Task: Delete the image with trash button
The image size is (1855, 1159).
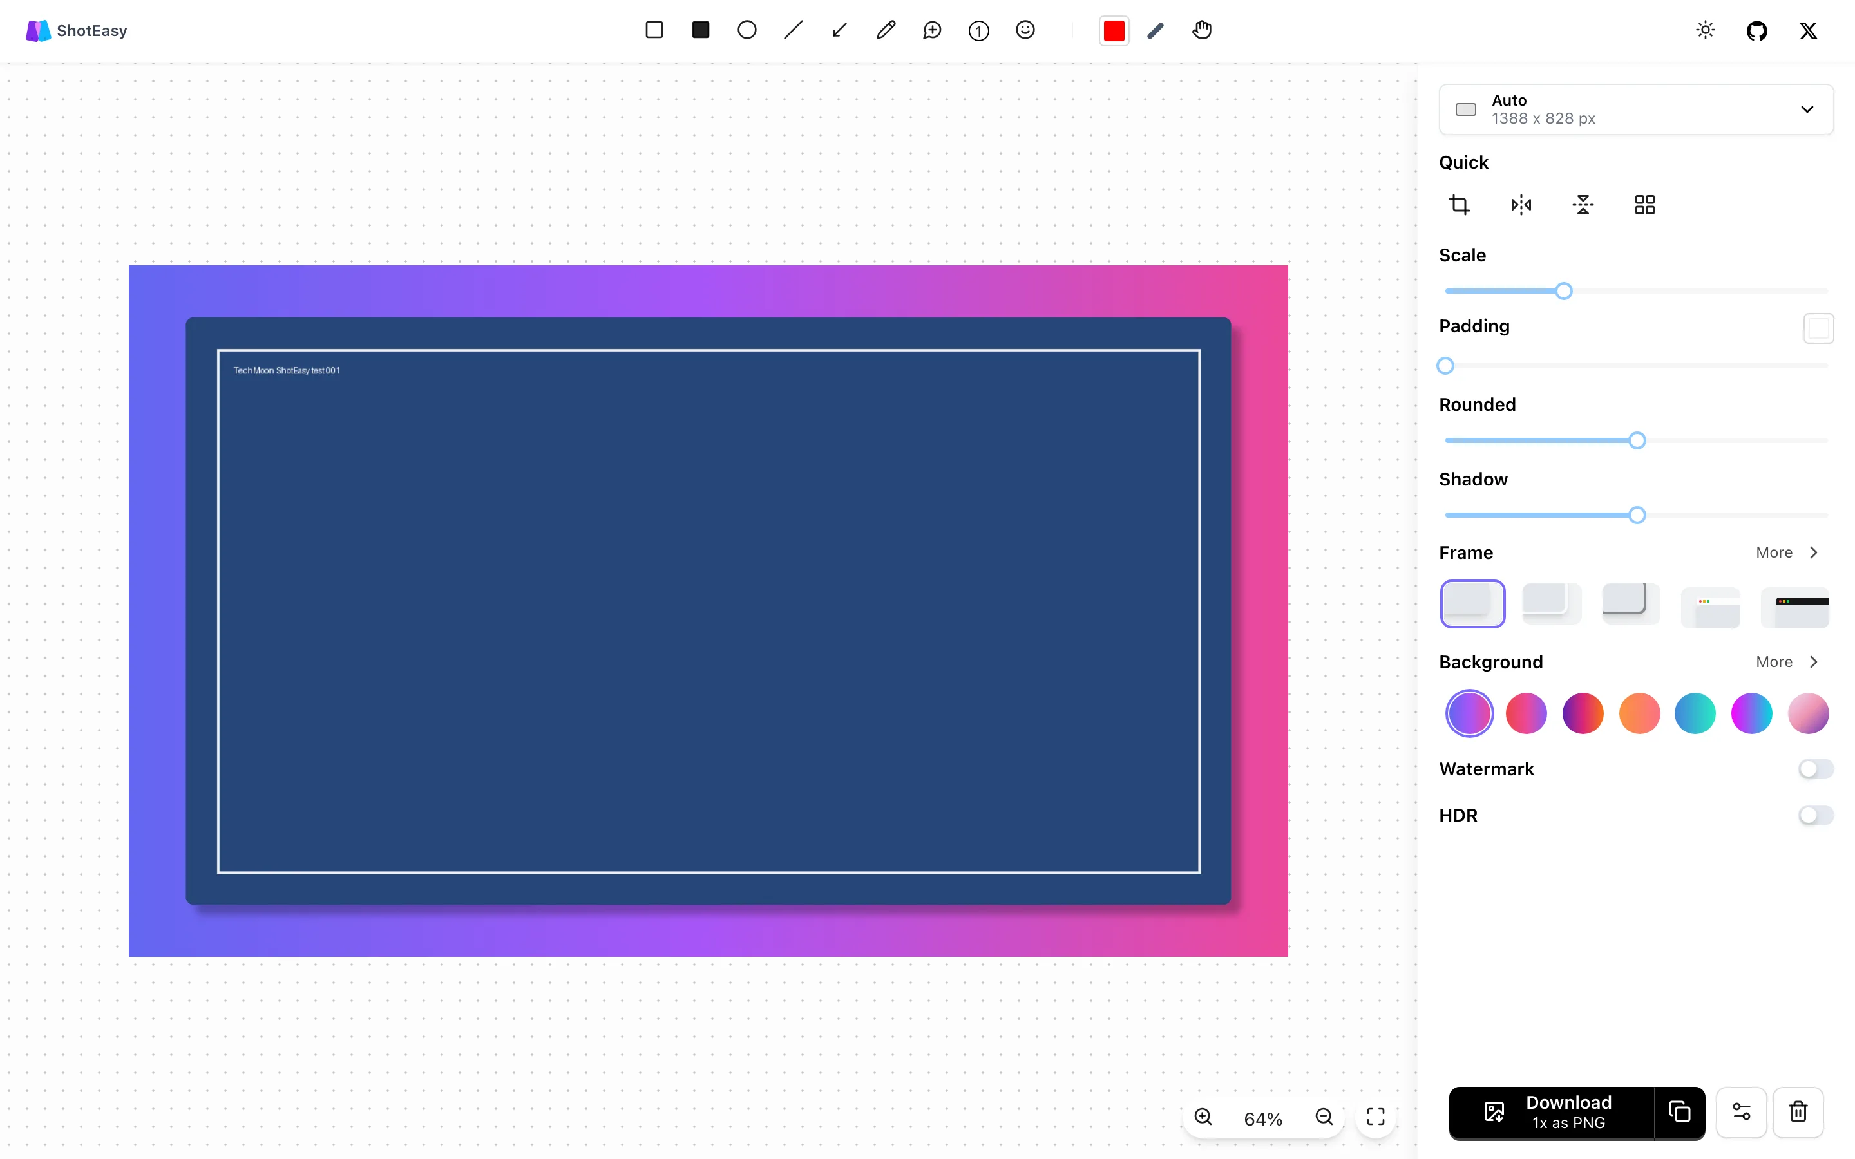Action: click(1798, 1111)
